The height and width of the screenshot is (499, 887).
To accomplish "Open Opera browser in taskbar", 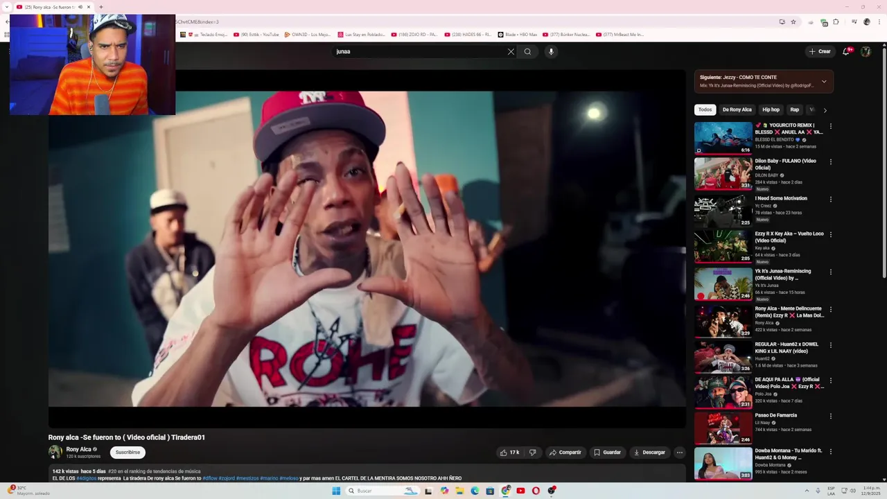I will [x=536, y=491].
